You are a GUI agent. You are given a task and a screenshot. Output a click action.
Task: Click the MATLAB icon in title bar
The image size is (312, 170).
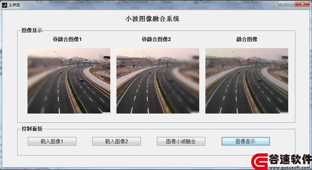[x=4, y=5]
